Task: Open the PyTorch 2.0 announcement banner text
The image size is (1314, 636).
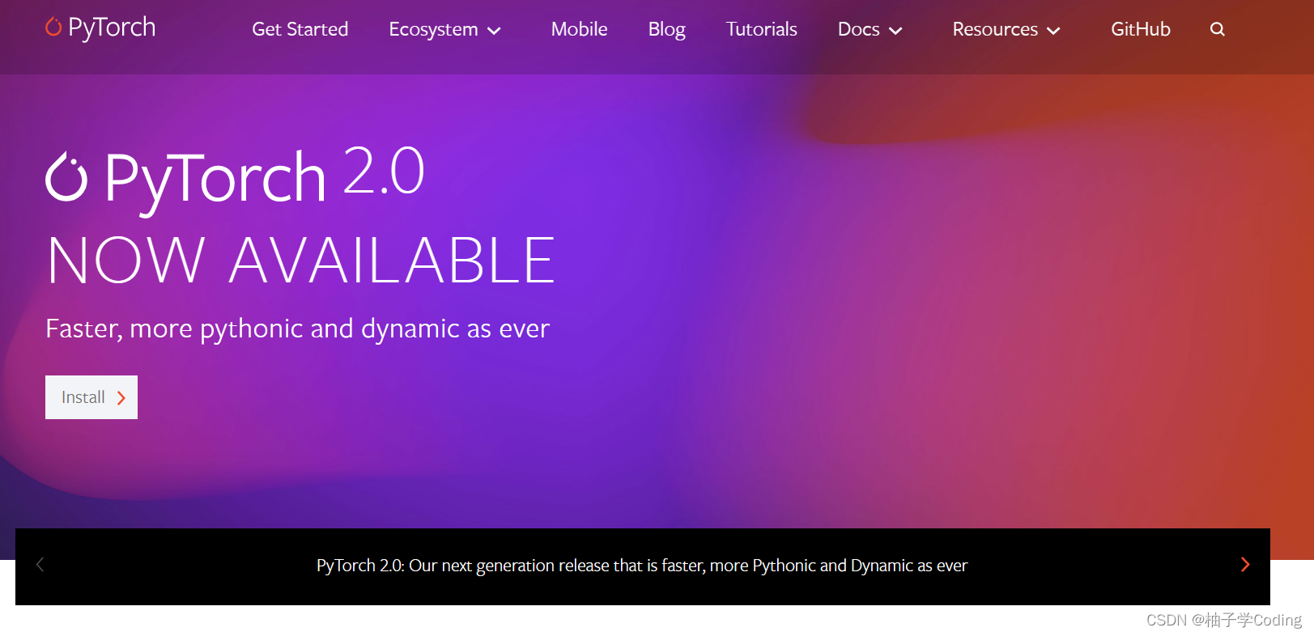Action: 642,566
